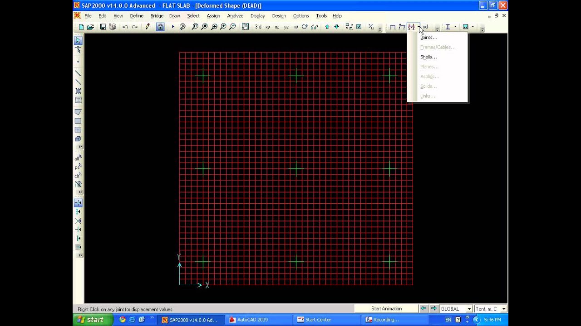Click the right arrow step button
Viewport: 581px width, 326px height.
[x=434, y=309]
